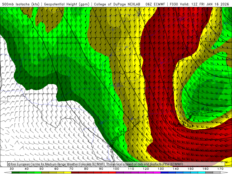232x174 pixels.
Task: Click the '30' legend value
Action: [12, 169]
